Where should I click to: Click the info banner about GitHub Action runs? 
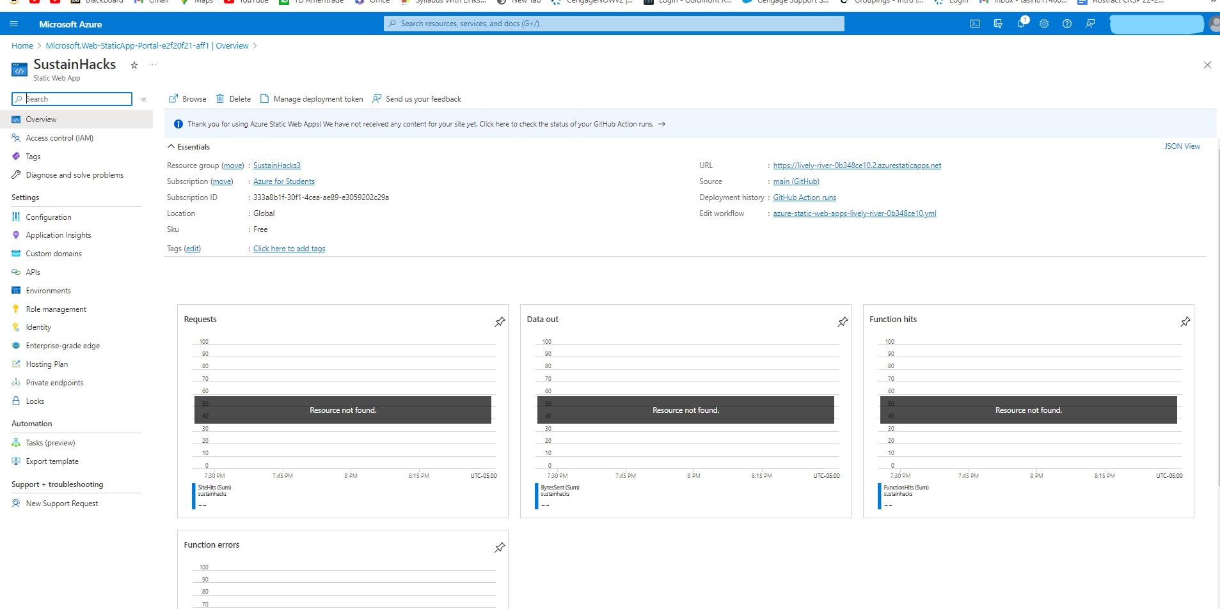(x=691, y=124)
